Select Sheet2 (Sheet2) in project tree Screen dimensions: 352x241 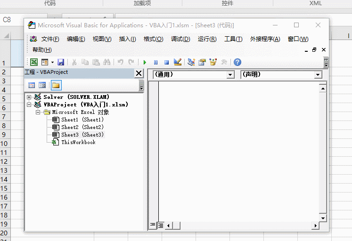[82, 127]
